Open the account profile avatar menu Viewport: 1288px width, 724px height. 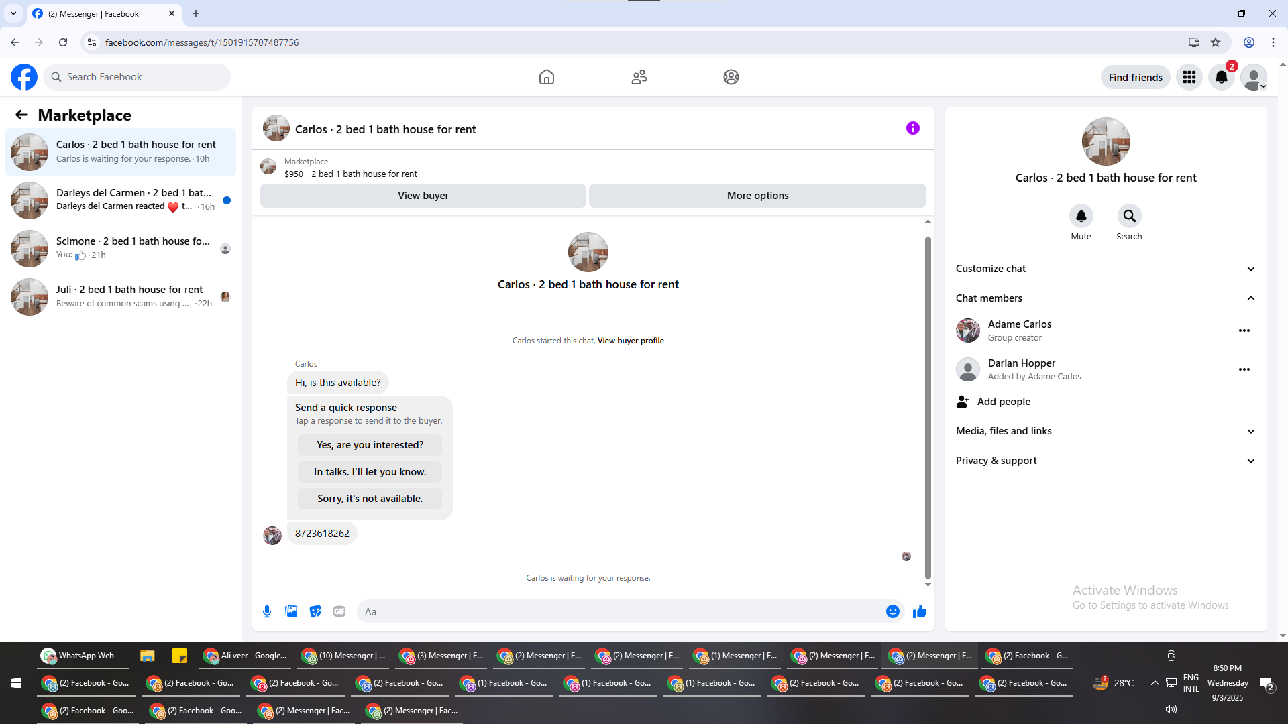(x=1254, y=77)
